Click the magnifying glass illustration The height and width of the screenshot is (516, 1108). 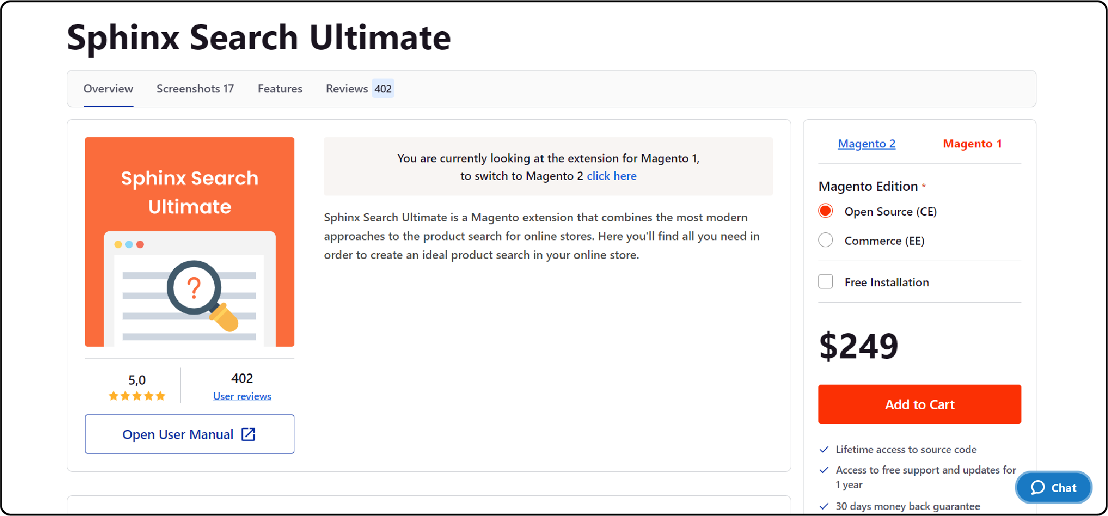click(x=202, y=295)
